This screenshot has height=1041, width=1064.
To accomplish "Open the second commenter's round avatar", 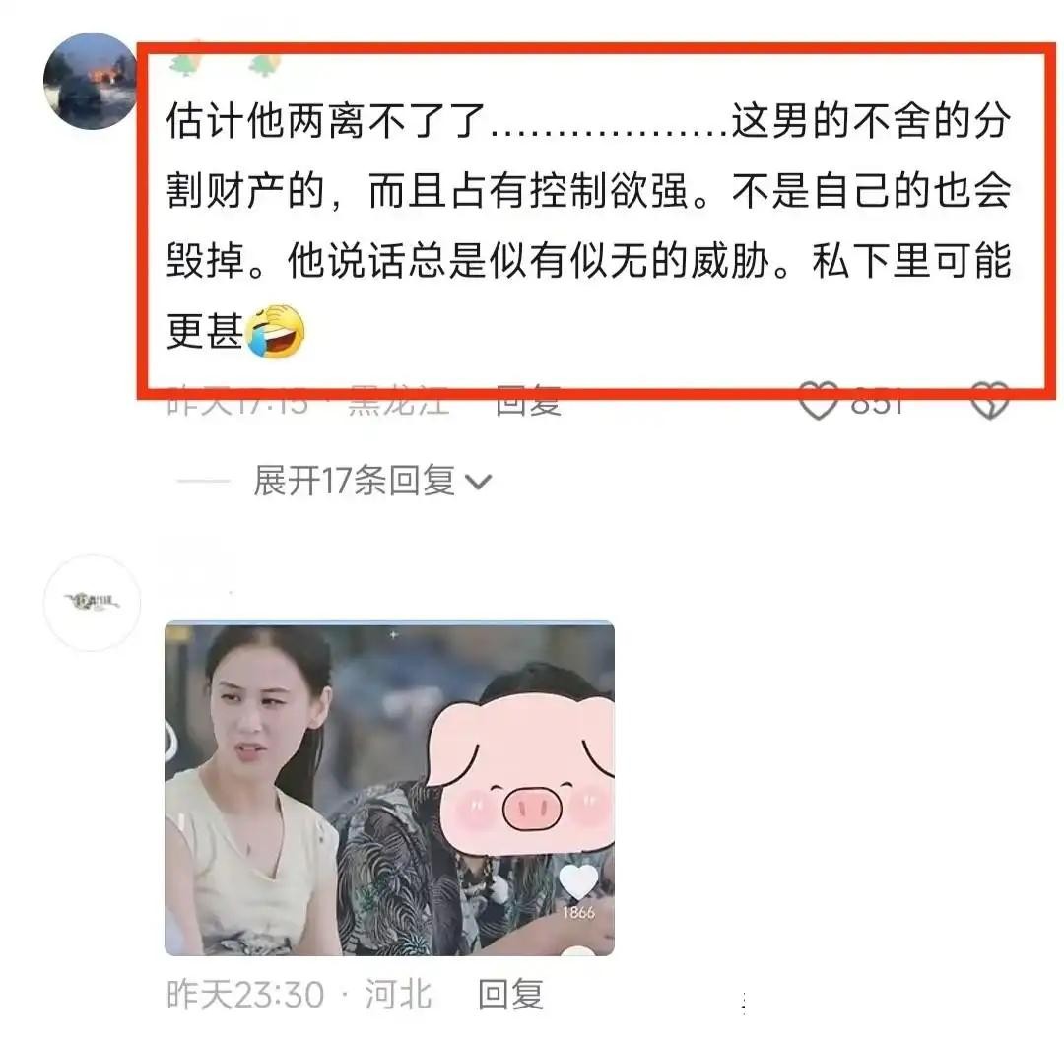I will tap(92, 603).
